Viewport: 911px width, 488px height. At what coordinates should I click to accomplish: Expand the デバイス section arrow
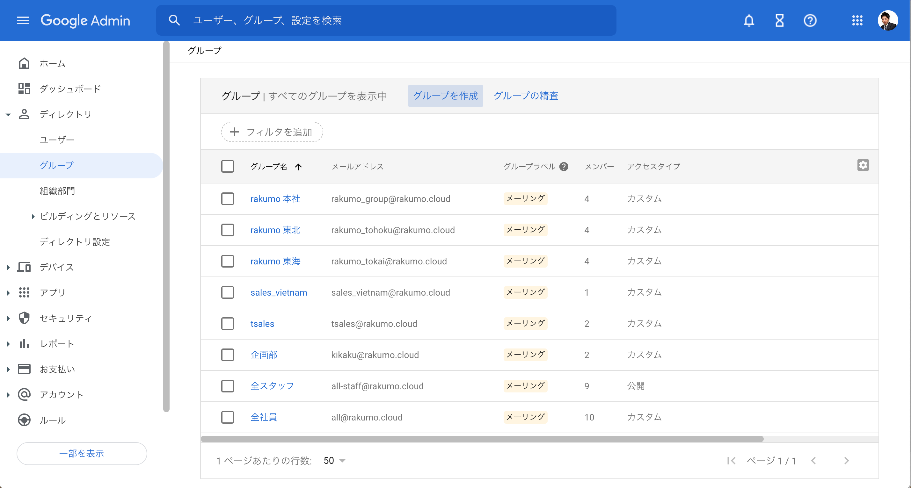pos(8,268)
